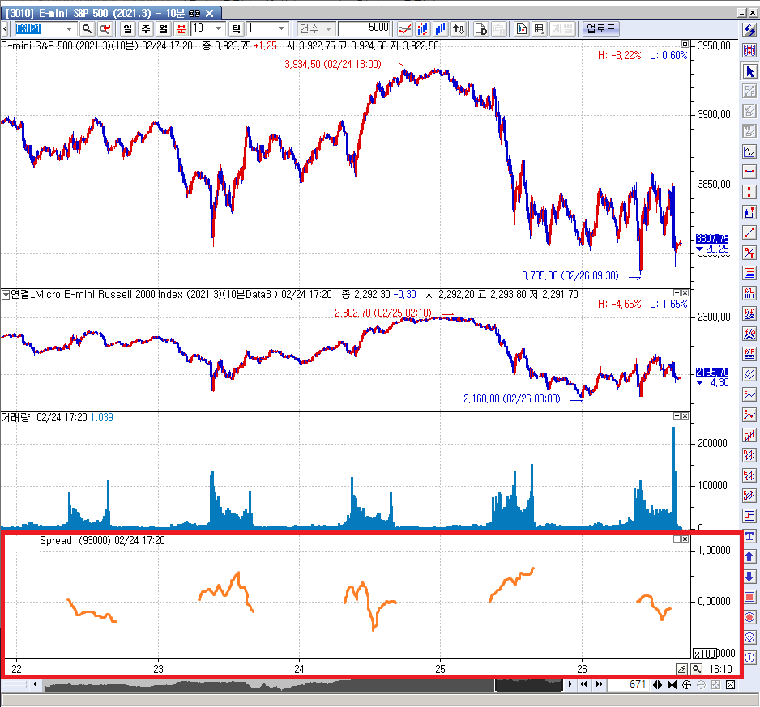The height and width of the screenshot is (707, 760).
Task: Click the zoom-in plus circle icon
Action: [x=687, y=685]
